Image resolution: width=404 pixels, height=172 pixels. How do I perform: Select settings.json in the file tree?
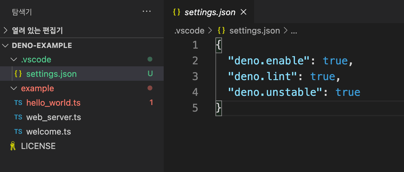point(82,74)
